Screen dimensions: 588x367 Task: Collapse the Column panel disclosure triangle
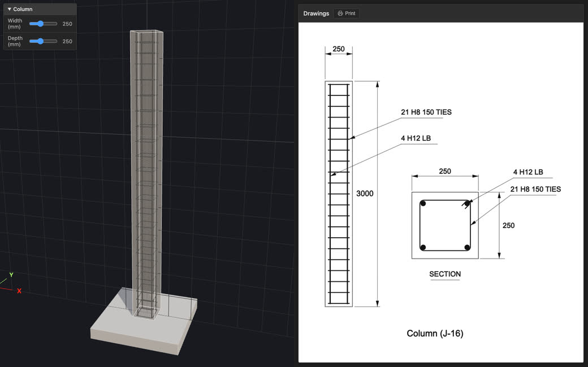click(10, 9)
